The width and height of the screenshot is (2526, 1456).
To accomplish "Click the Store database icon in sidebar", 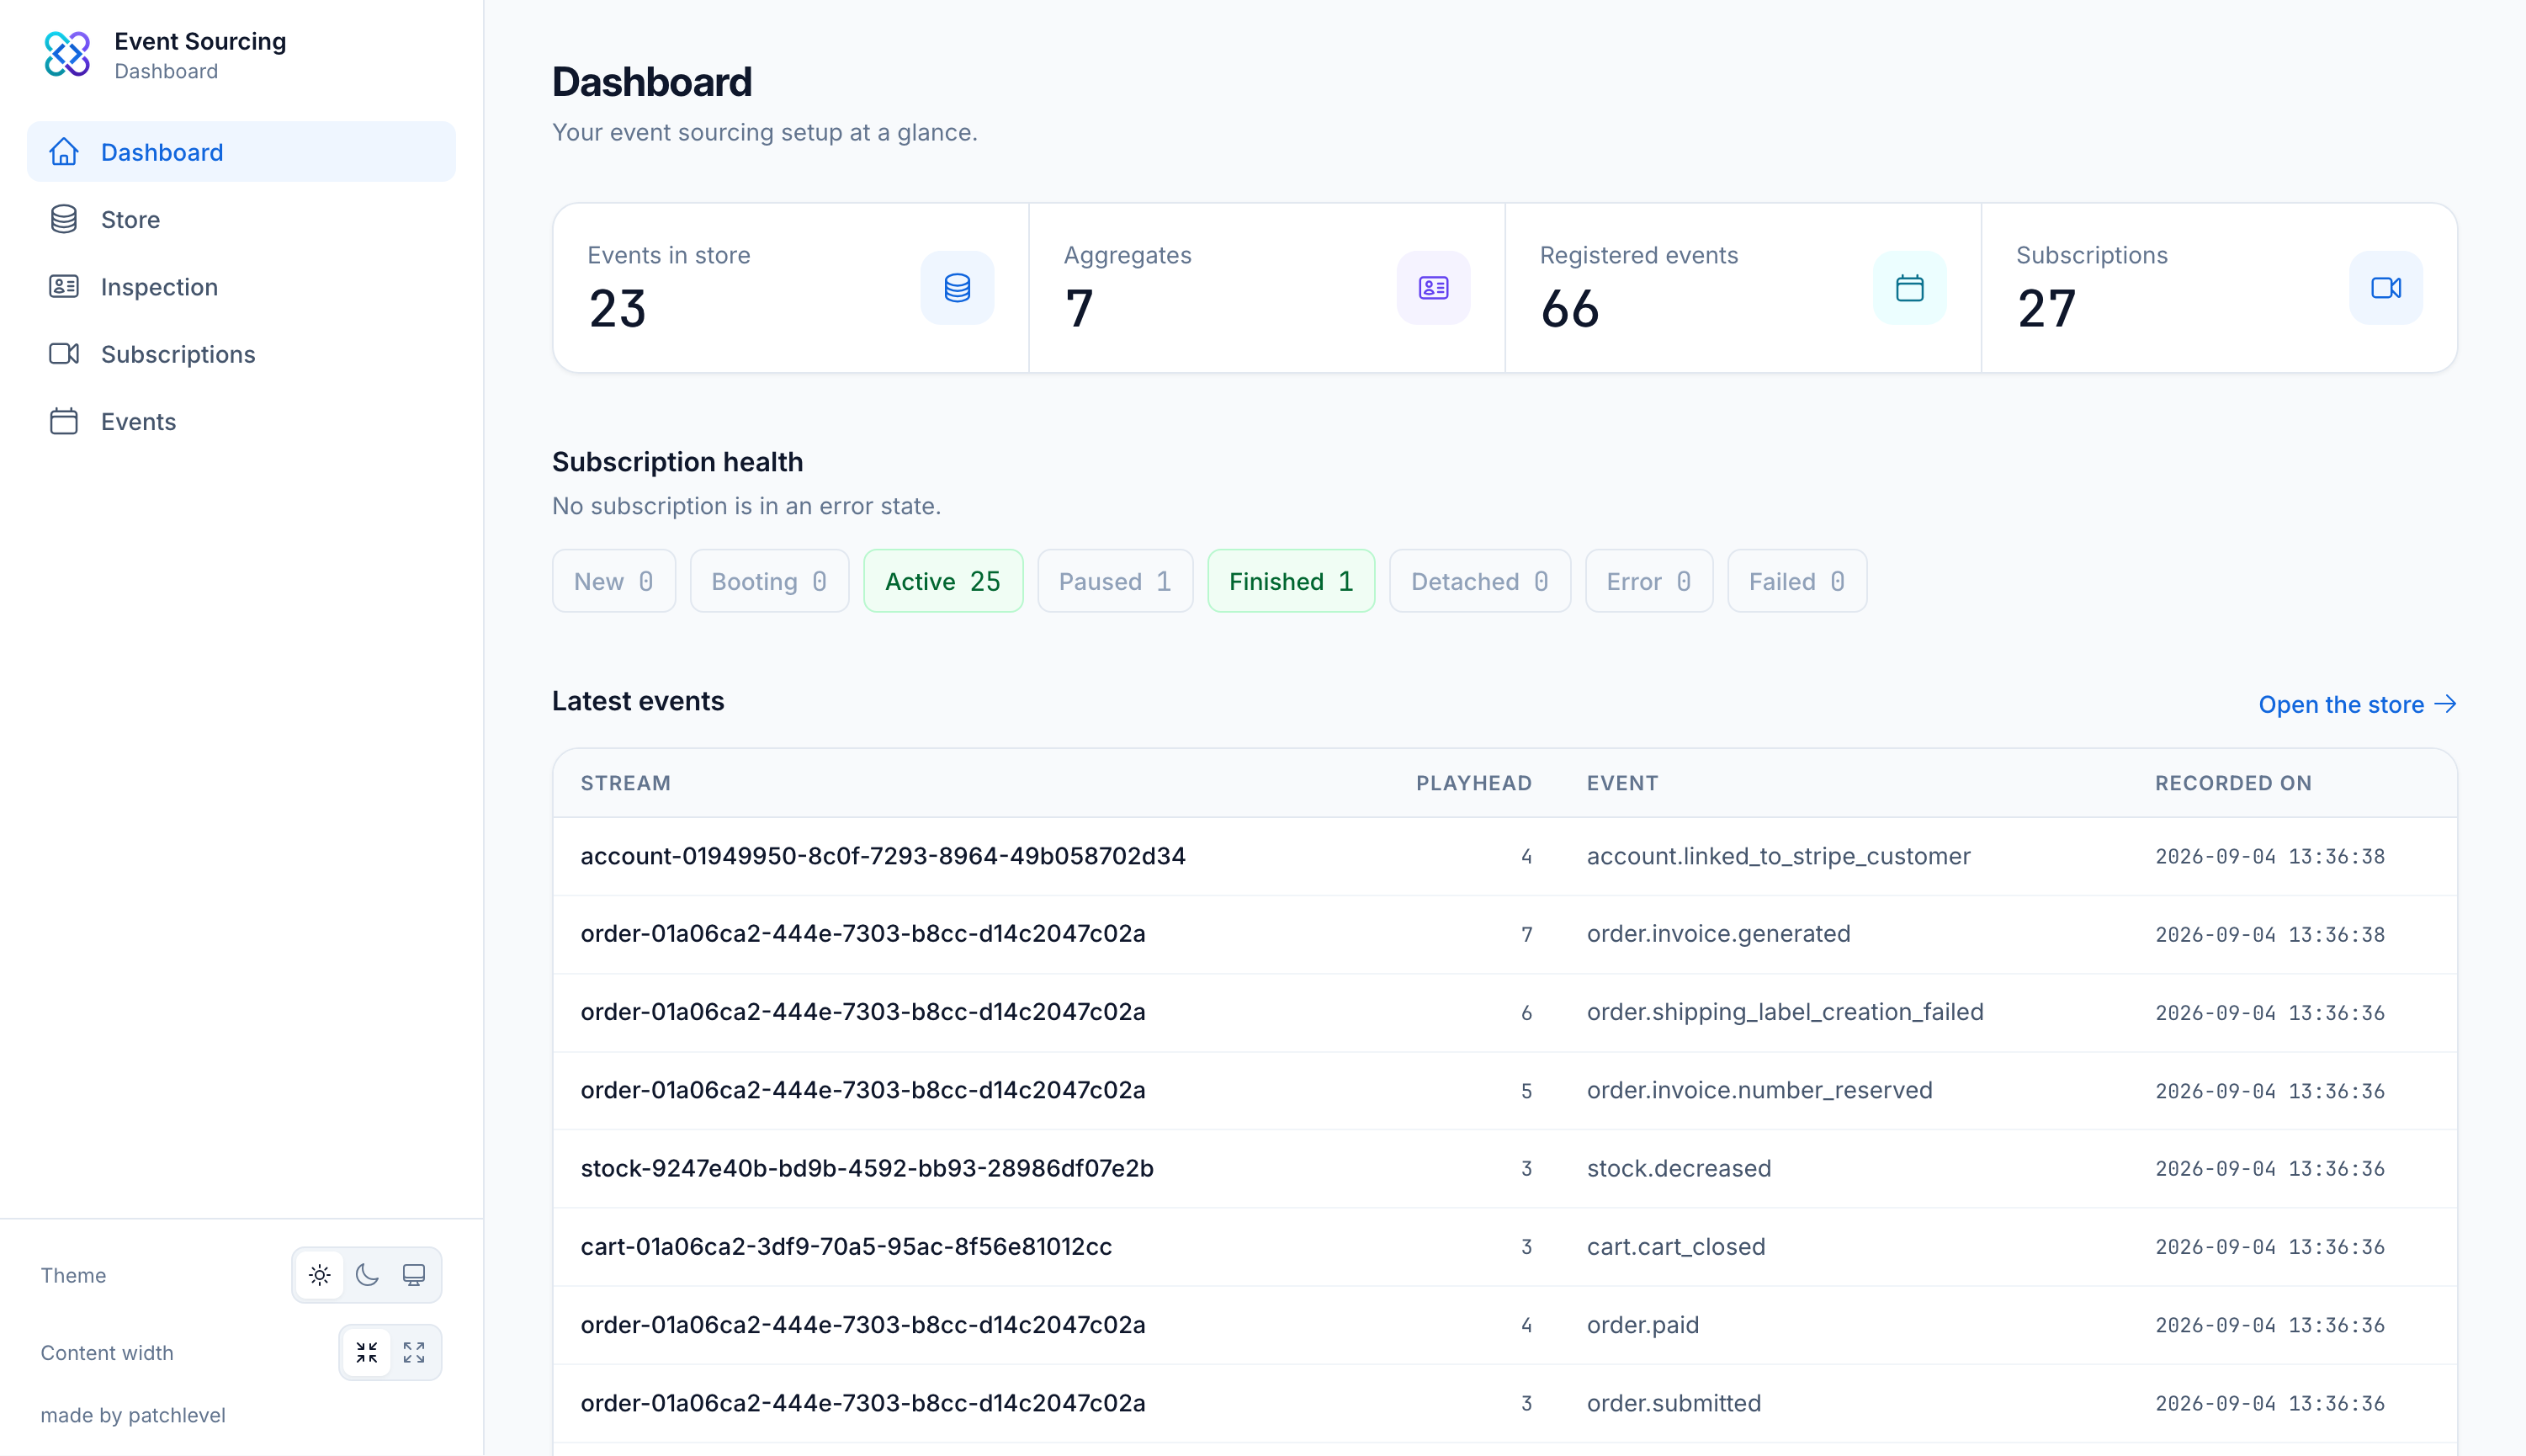I will [64, 219].
